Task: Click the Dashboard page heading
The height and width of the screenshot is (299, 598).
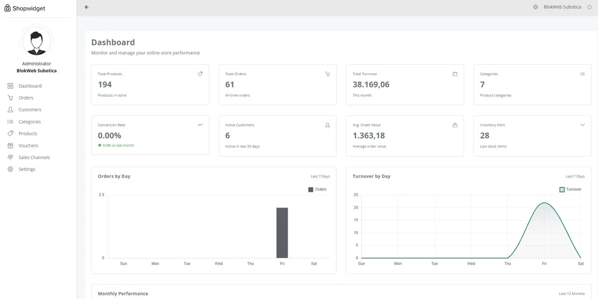Action: pos(113,42)
